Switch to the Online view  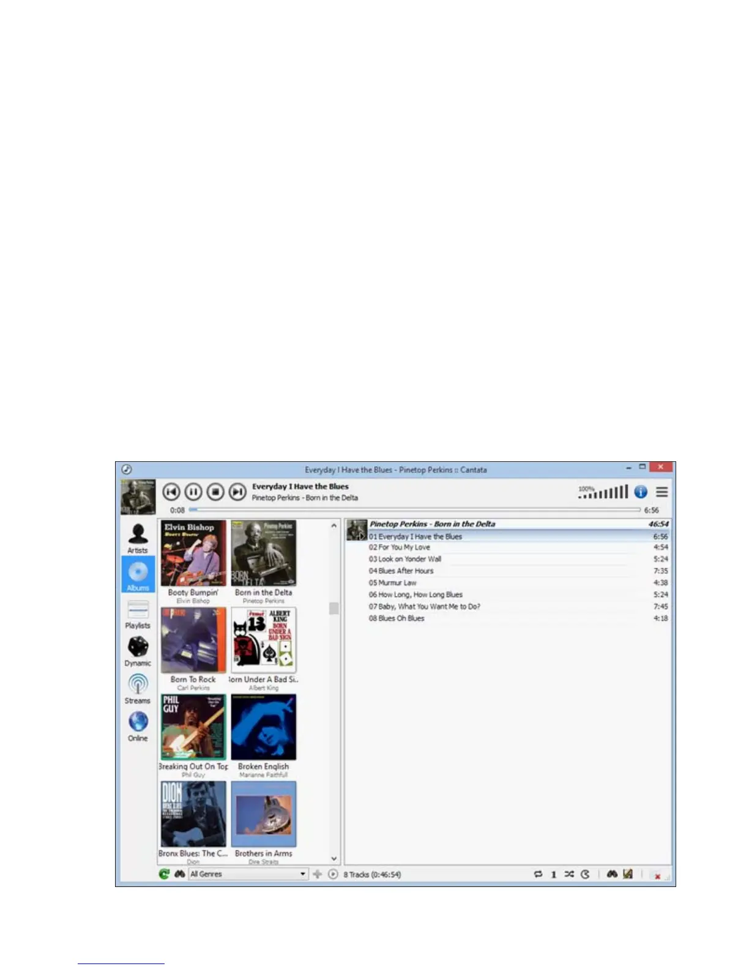coord(138,726)
